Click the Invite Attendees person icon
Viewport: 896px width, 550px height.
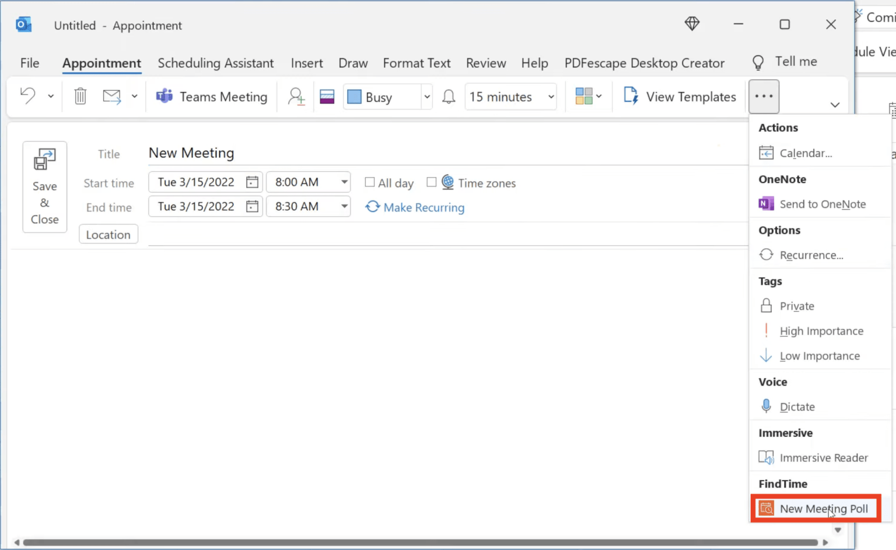[296, 96]
